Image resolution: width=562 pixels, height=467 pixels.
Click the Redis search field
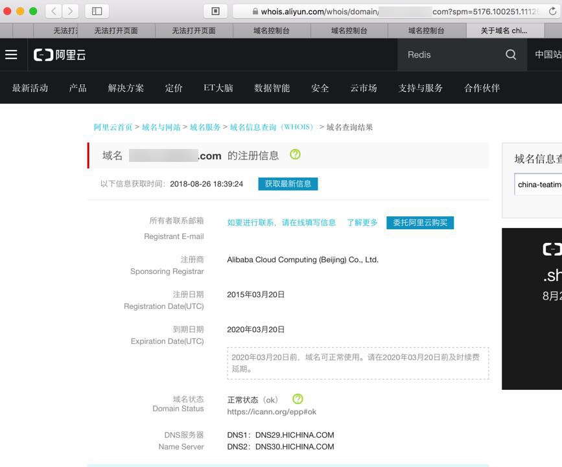coord(452,55)
